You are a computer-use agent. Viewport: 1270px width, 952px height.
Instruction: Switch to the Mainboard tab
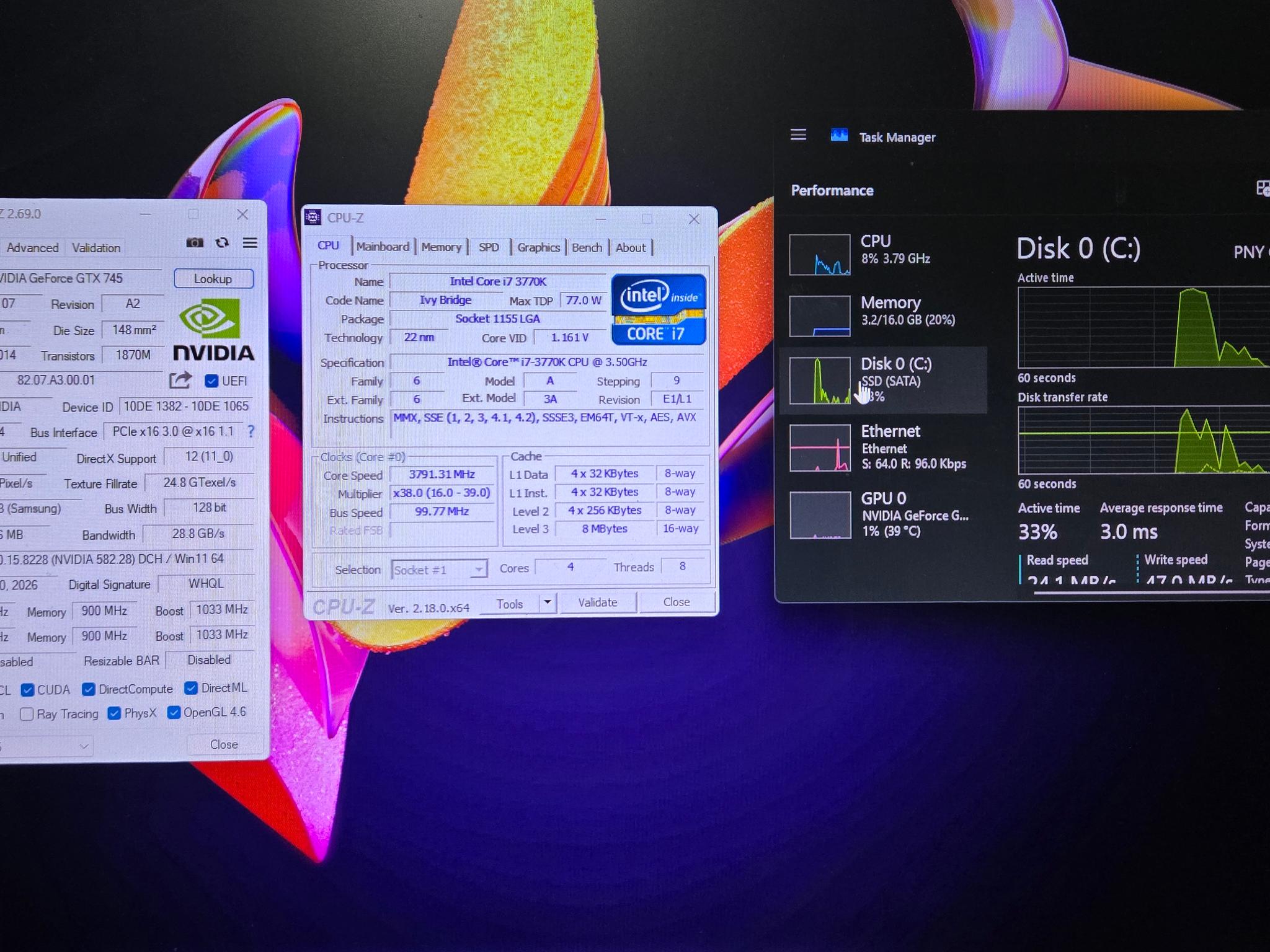pos(383,247)
